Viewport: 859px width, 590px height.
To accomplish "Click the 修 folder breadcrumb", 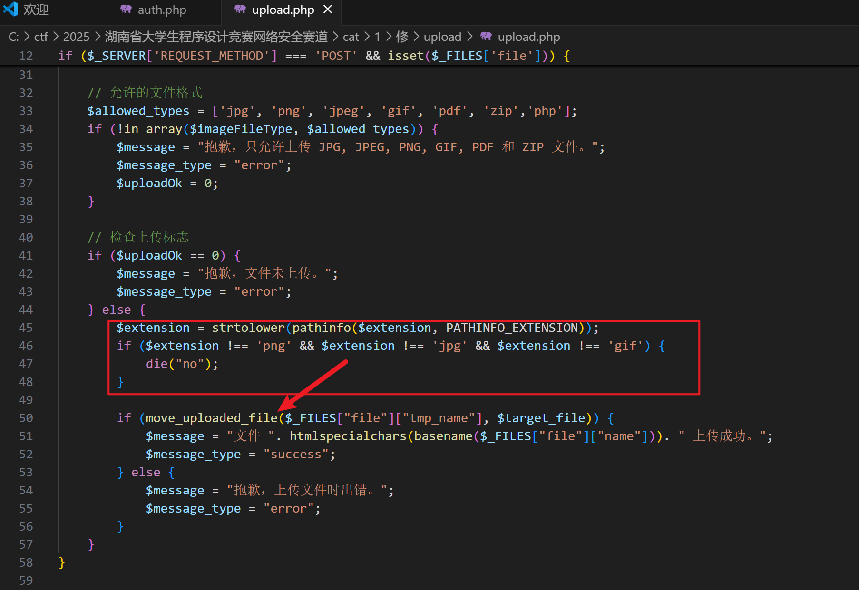I will coord(402,37).
